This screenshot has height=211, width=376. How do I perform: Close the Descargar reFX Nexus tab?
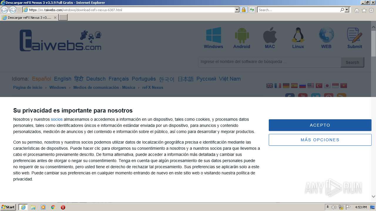(55, 18)
